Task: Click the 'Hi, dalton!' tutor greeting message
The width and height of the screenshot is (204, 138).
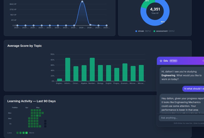Action: point(182,75)
